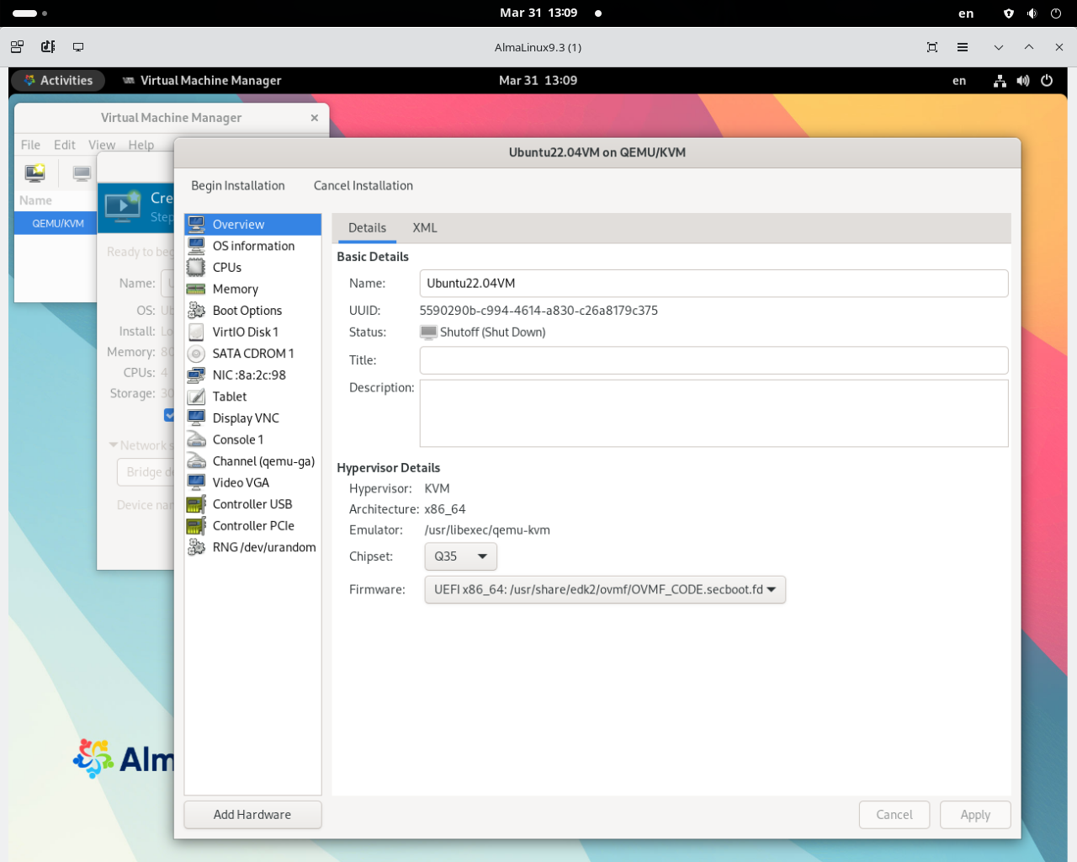Screen dimensions: 1077x862
Task: Click the guest clock Mar 31 13:09
Action: tap(538, 81)
